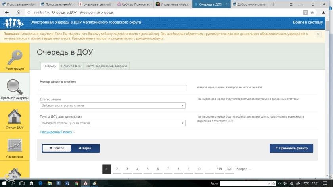Switch view to Список

pos(57,148)
